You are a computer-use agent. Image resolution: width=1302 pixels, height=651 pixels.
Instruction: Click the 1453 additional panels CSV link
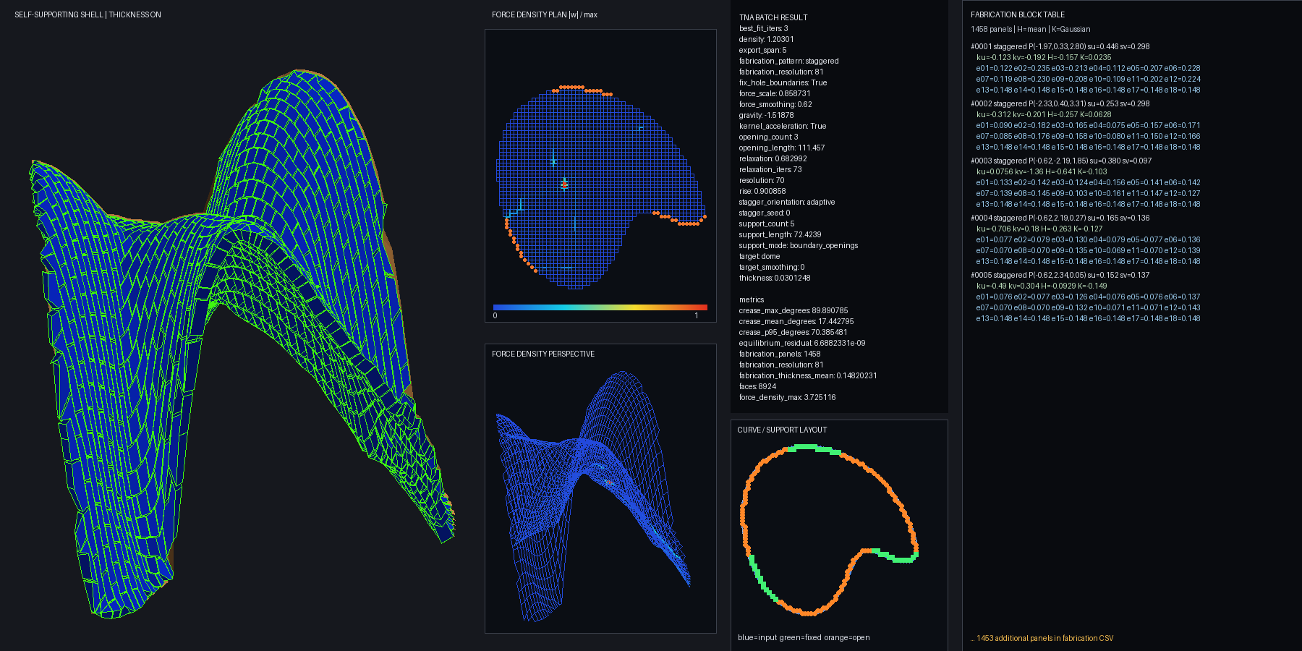click(x=1042, y=638)
